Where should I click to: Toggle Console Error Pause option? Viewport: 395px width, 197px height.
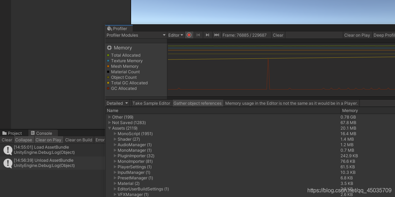pyautogui.click(x=100, y=140)
